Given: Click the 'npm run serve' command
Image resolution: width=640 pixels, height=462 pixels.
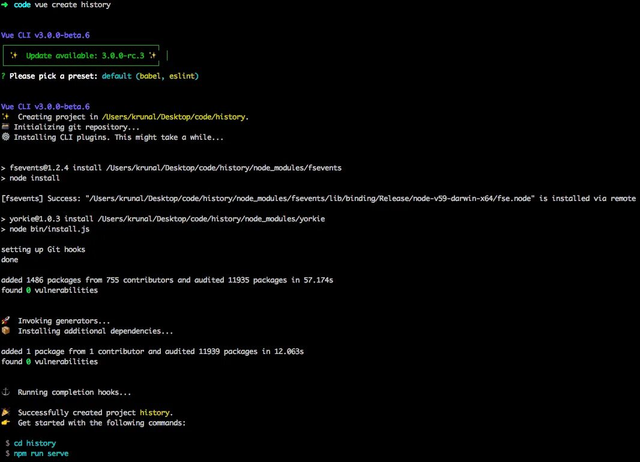Looking at the screenshot, I should [41, 453].
